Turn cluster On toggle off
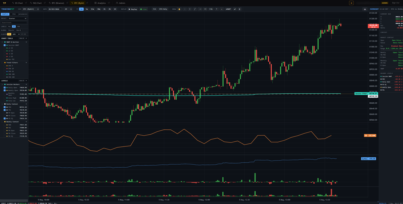Screen dimensions: 403x204 (9, 34)
